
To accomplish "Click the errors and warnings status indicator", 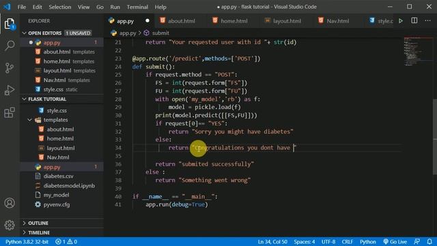I will (66, 241).
